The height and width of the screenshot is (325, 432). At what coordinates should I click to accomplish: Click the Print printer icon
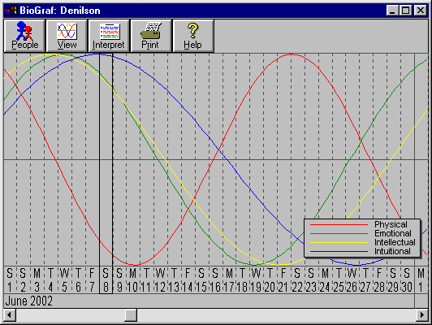[151, 31]
